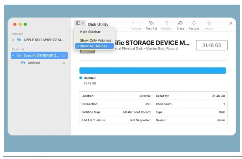This screenshot has width=242, height=159.
Task: Click the Mount toolbar icon
Action: coord(209,23)
